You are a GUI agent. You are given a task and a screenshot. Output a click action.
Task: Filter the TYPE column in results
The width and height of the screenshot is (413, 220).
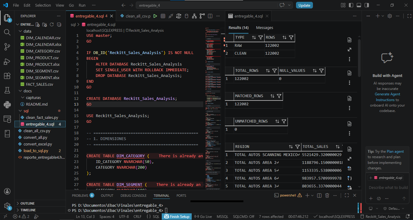(x=261, y=37)
